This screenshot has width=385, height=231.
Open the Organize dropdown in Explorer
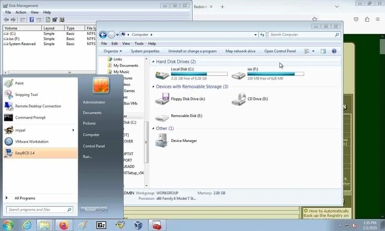(113, 51)
